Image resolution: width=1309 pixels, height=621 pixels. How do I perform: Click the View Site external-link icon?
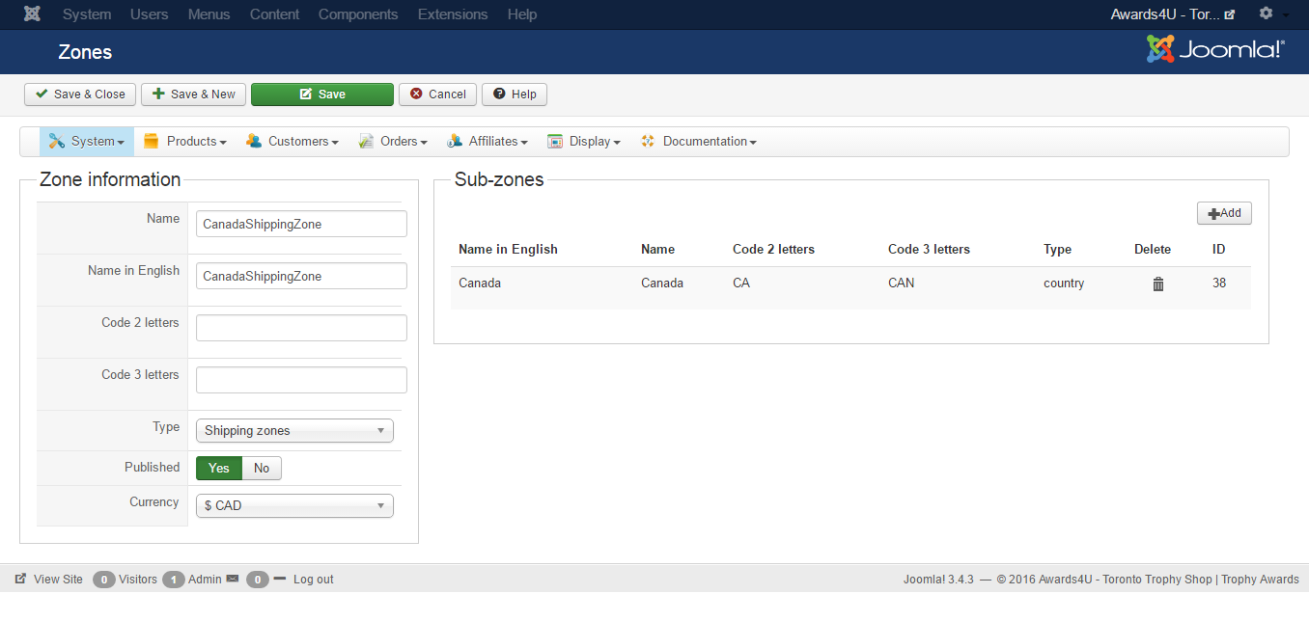click(x=20, y=580)
